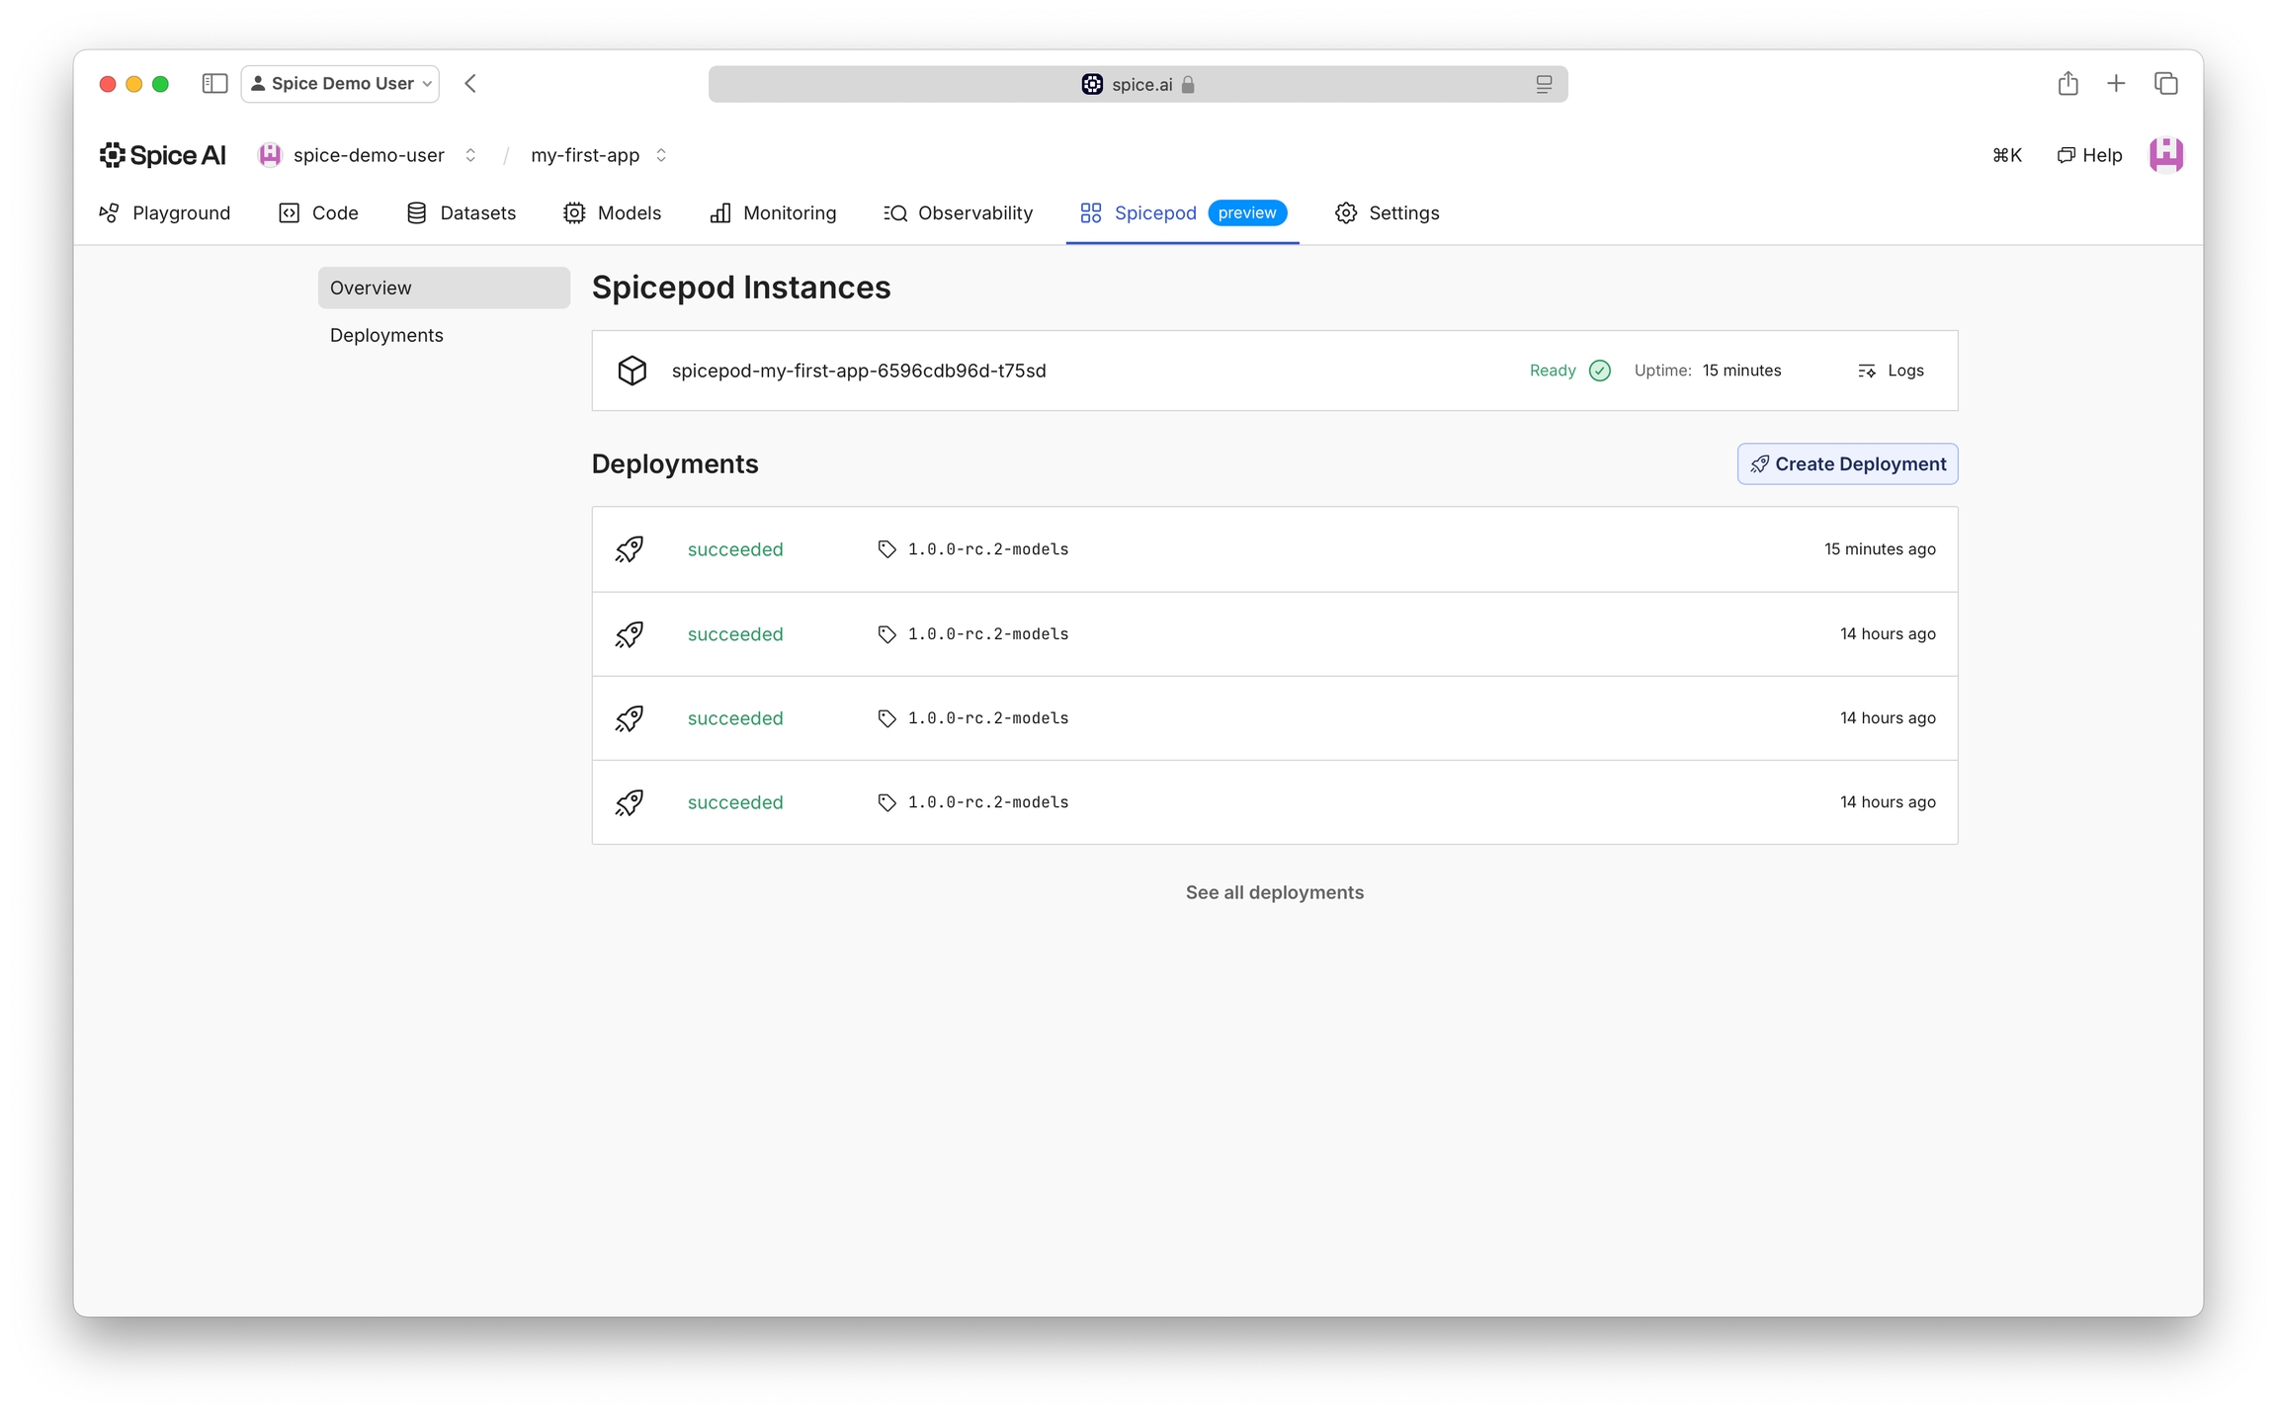Follow the See all deployments link
This screenshot has height=1414, width=2277.
1274,892
